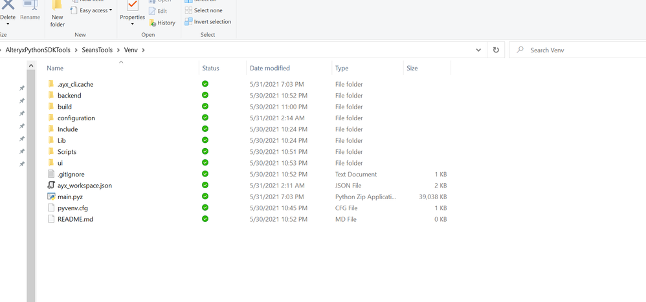
Task: Click '5/31/2021 2:11 AM' date cell
Action: [x=277, y=186]
